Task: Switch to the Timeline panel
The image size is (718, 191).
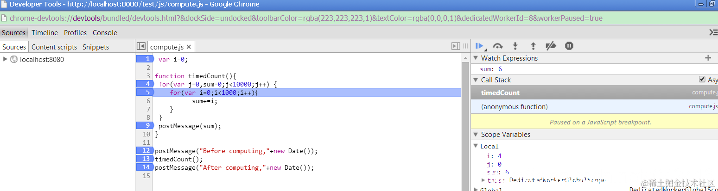Action: (x=45, y=32)
